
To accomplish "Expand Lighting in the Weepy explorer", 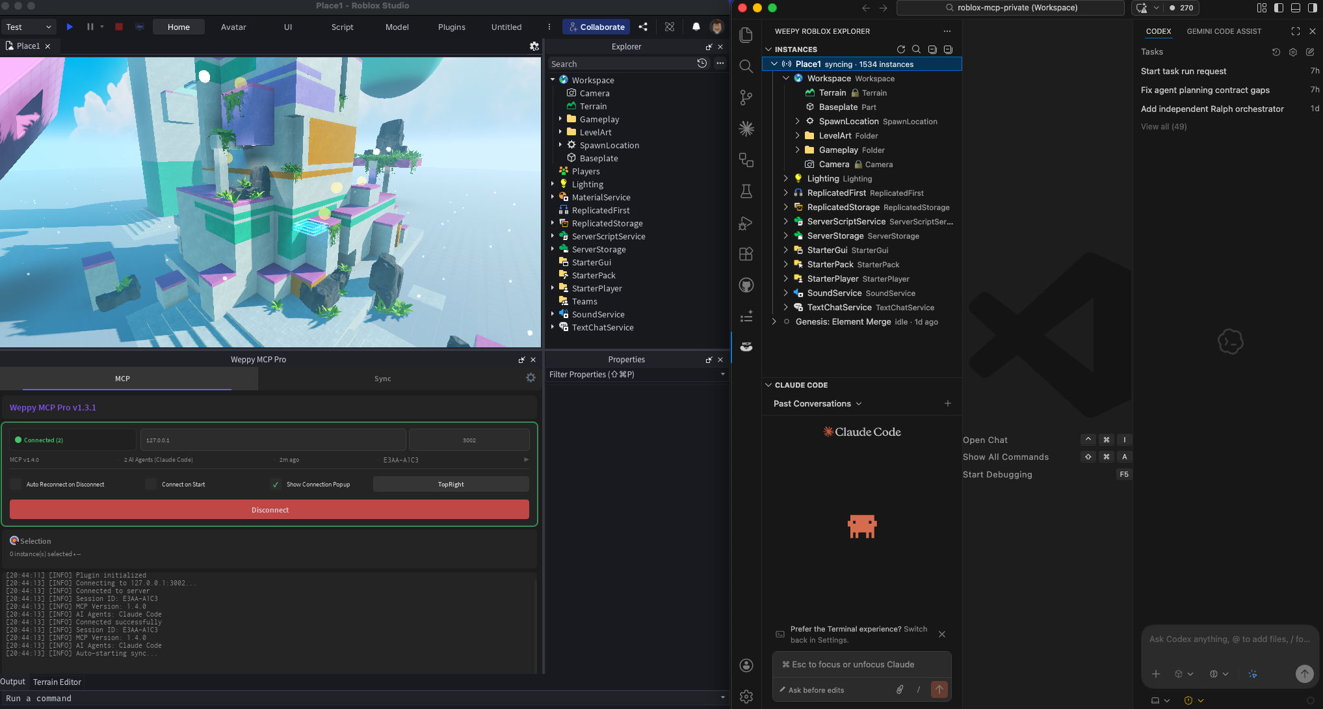I will [x=785, y=178].
